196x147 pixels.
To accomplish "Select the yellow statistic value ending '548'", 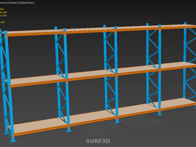I will coord(2,22).
